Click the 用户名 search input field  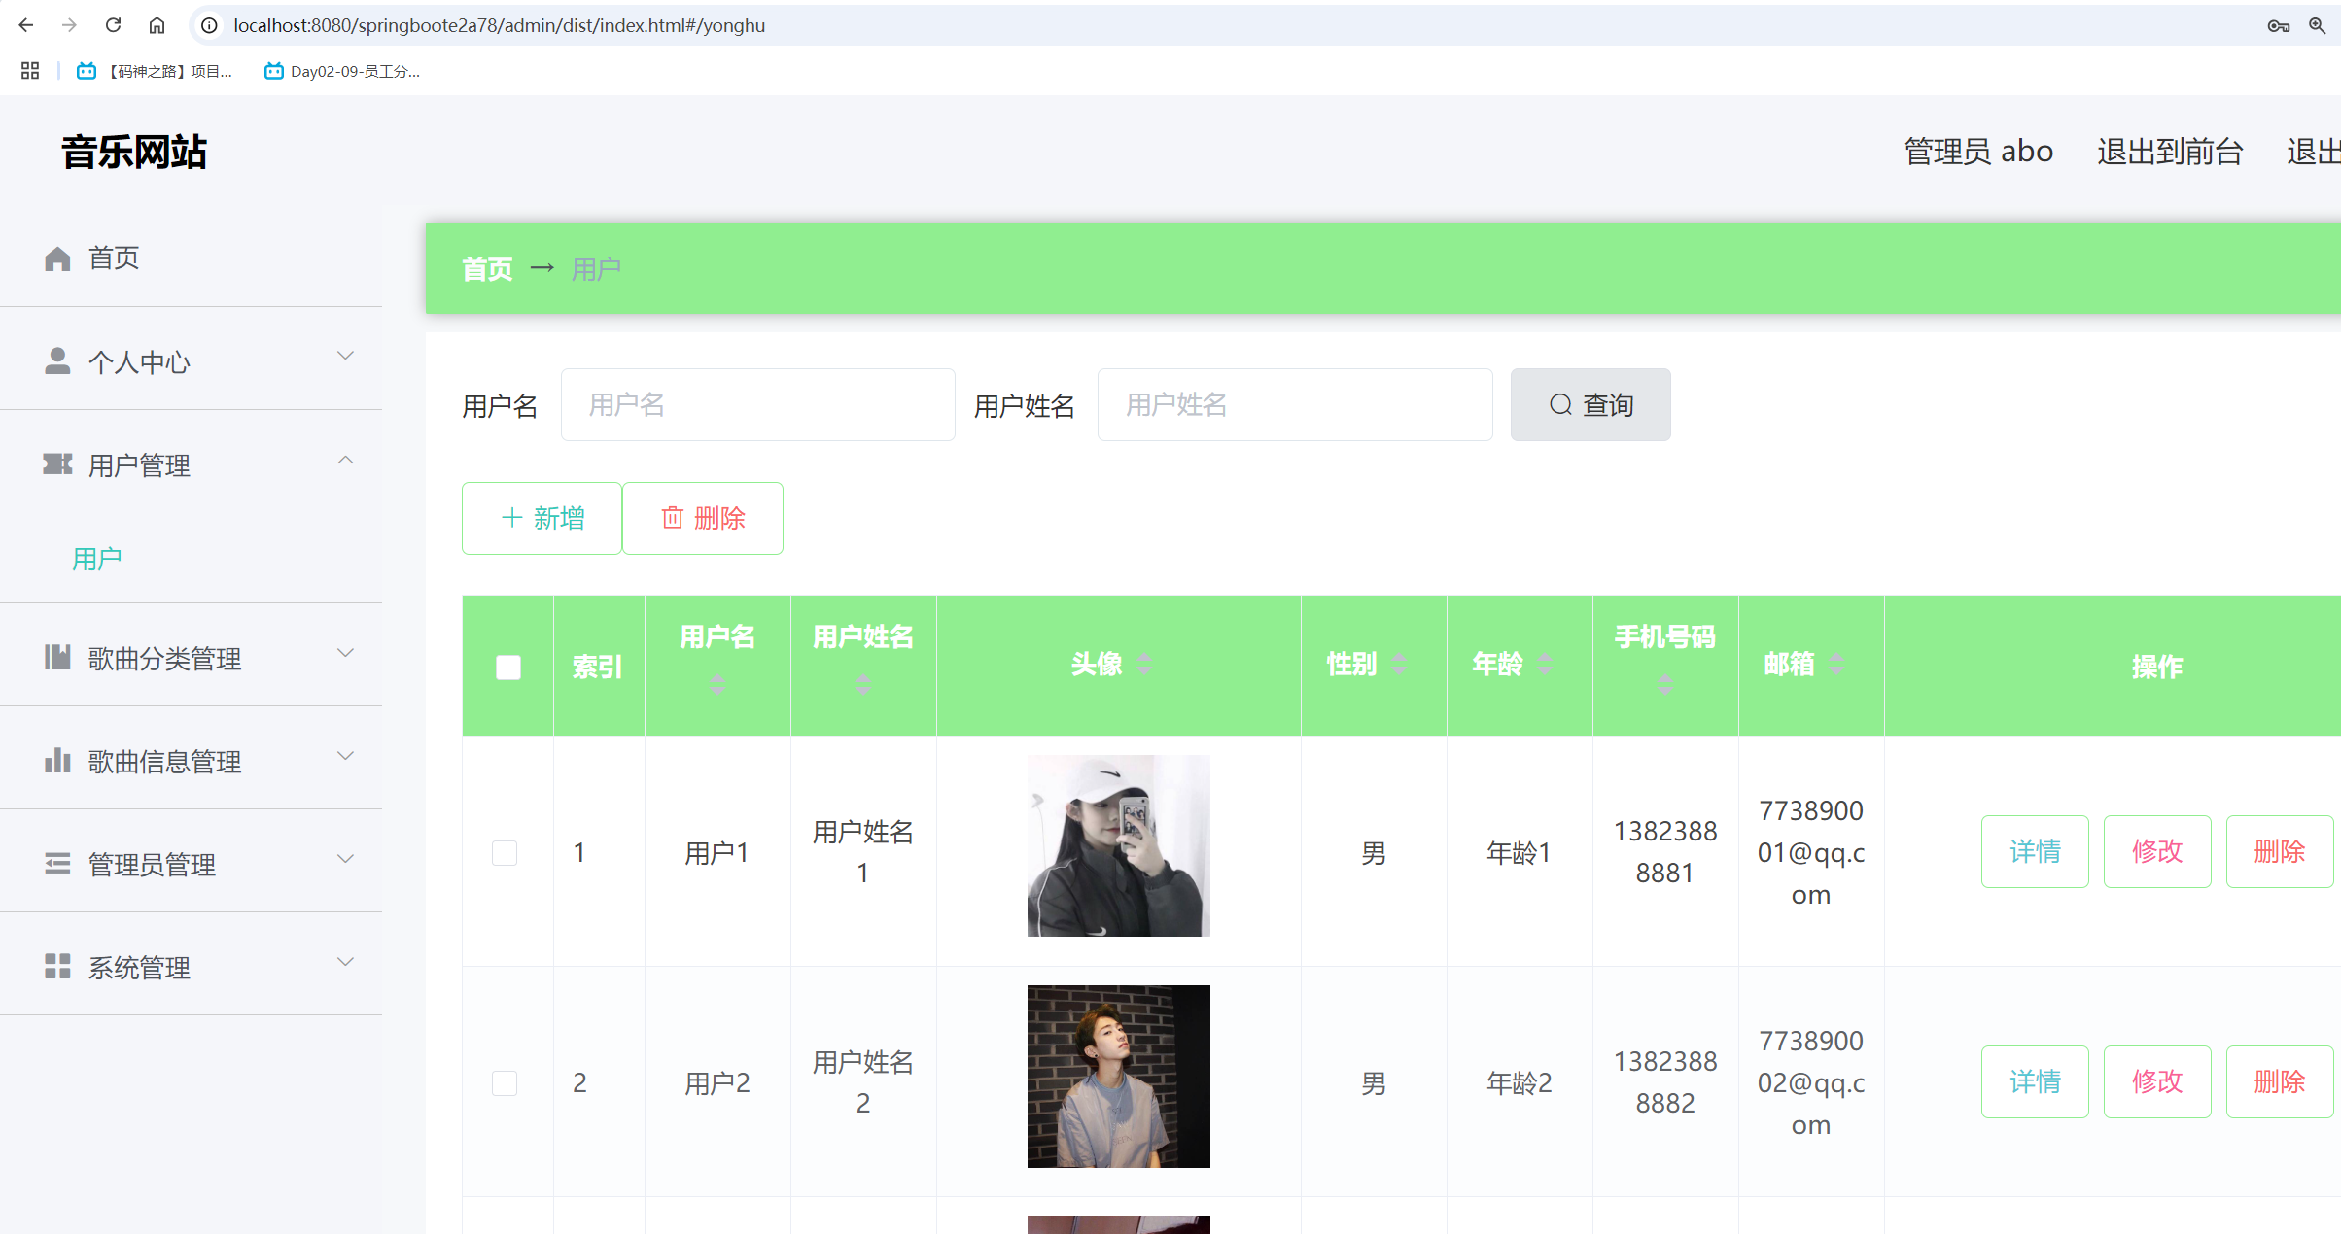[757, 404]
